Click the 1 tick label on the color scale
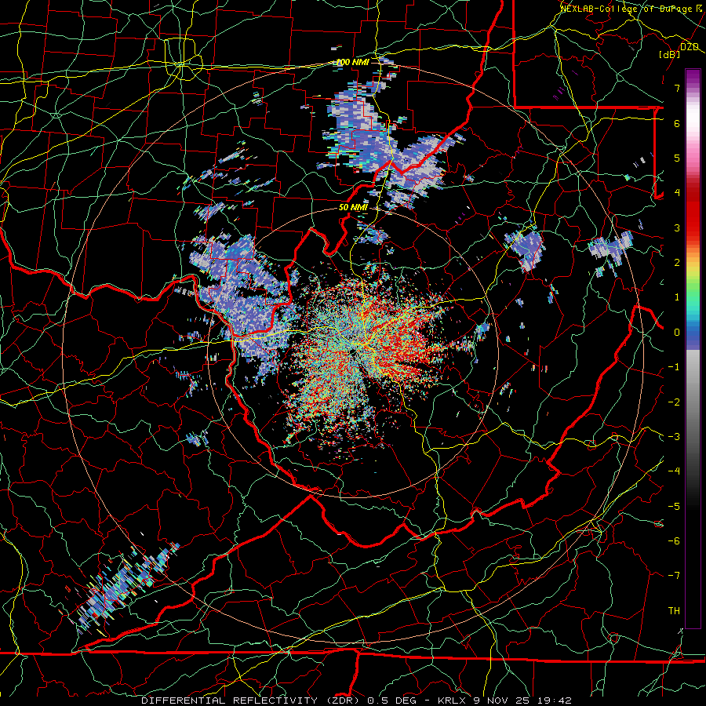The width and height of the screenshot is (706, 706). [677, 297]
